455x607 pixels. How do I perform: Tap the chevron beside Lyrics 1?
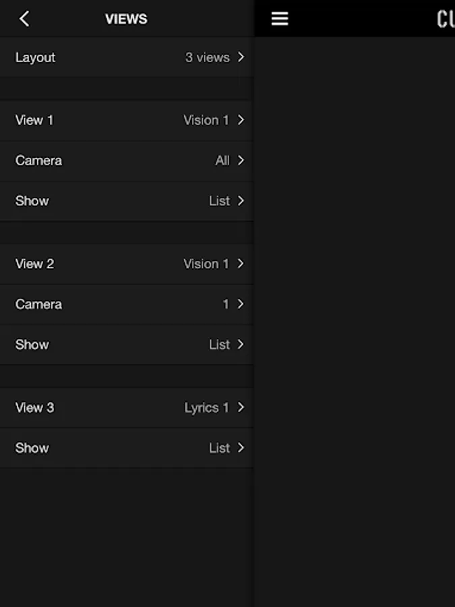tap(241, 407)
